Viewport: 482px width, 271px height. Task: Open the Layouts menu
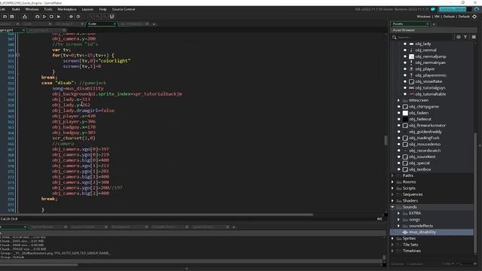pos(87,9)
